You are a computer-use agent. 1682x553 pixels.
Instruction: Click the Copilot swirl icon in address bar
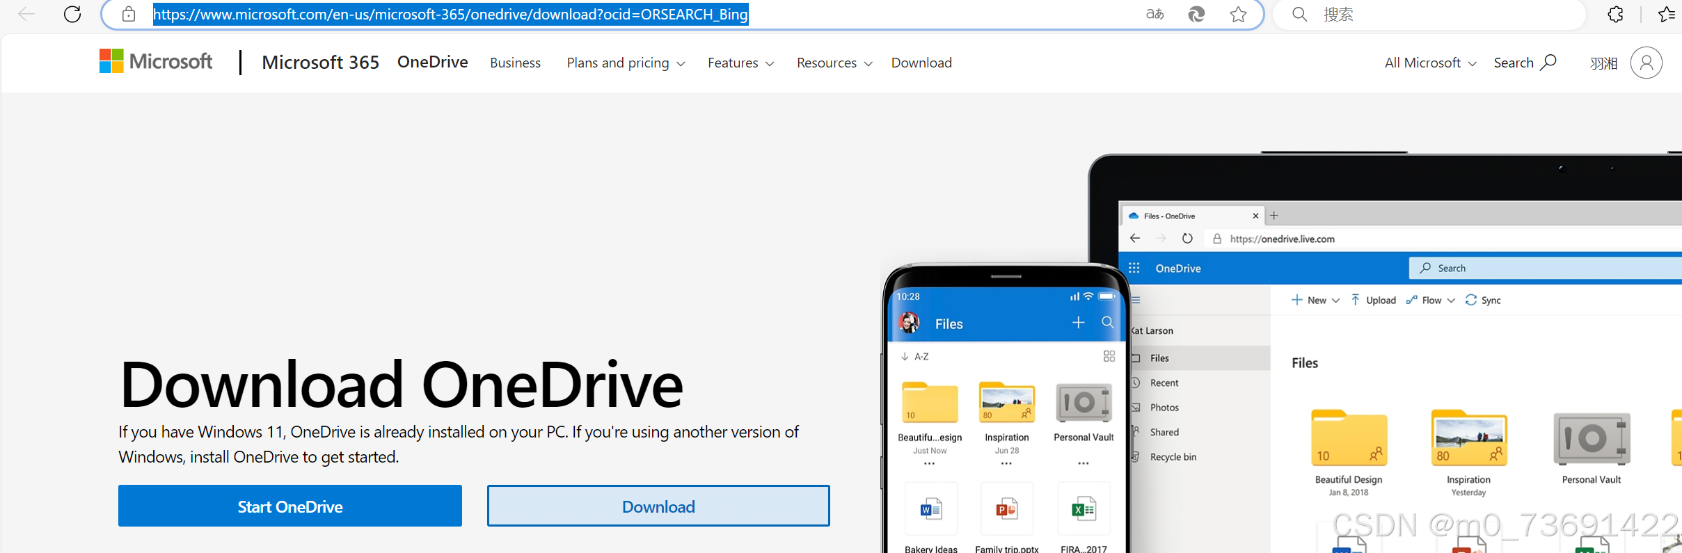(x=1196, y=14)
